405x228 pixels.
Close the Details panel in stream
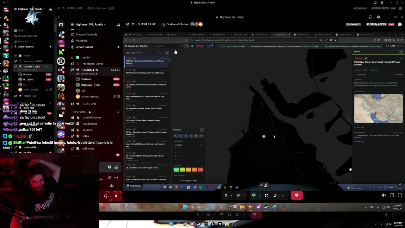401,52
